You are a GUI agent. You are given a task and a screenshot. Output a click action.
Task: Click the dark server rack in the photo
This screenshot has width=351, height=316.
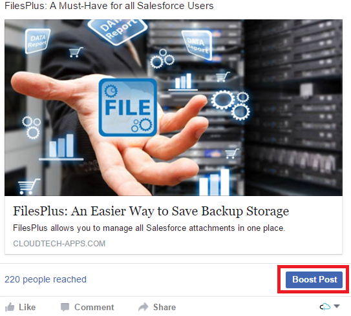click(x=293, y=107)
